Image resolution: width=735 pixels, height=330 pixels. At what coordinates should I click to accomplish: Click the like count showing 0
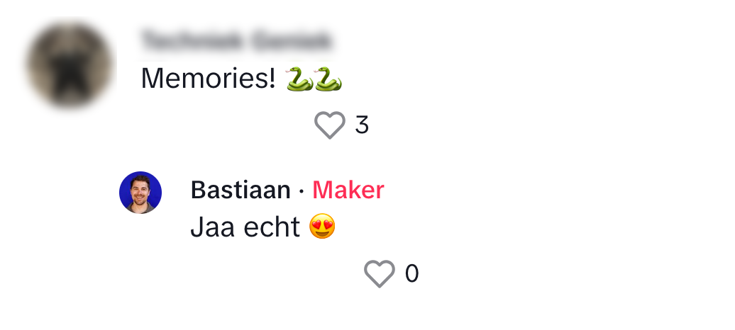pos(411,273)
